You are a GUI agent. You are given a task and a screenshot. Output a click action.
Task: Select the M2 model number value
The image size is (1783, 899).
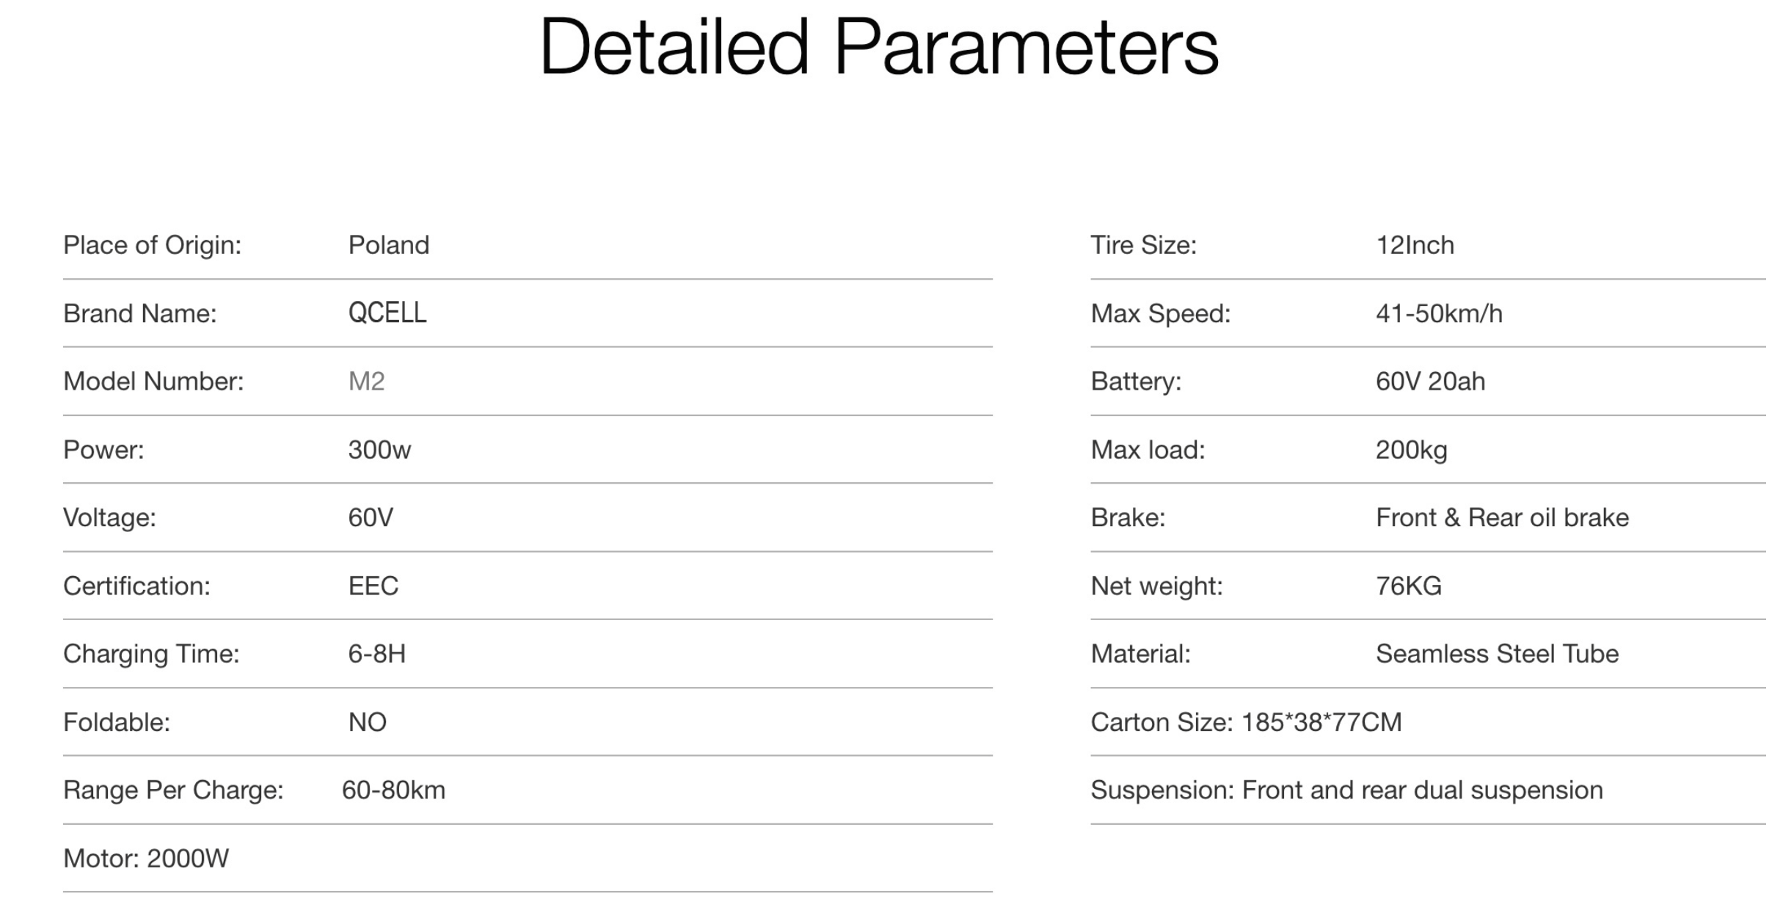[366, 382]
